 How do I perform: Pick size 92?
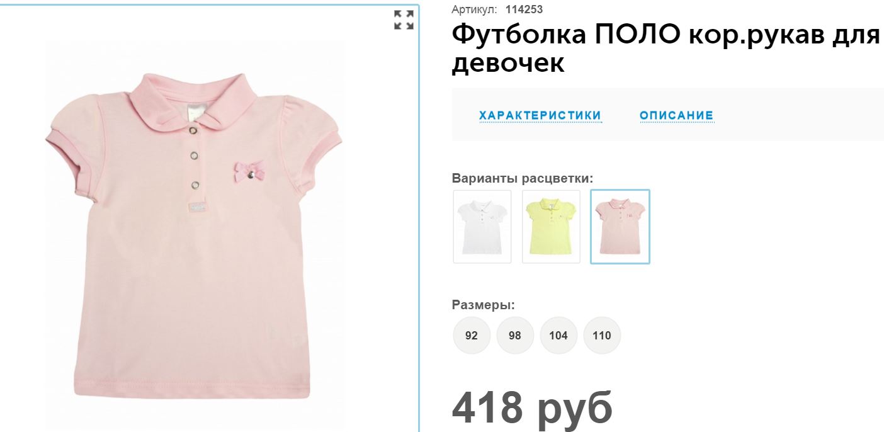(472, 336)
